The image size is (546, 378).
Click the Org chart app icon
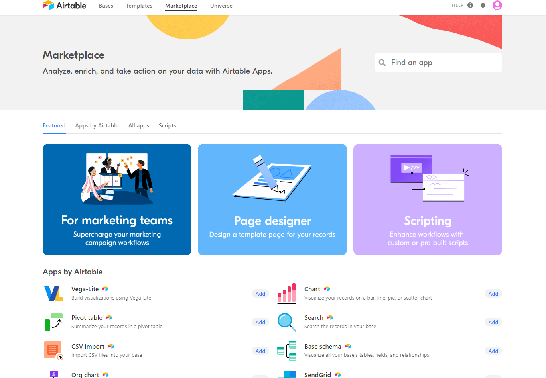tap(54, 374)
